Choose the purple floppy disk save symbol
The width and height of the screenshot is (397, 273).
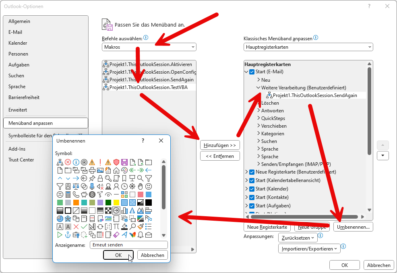point(124,162)
